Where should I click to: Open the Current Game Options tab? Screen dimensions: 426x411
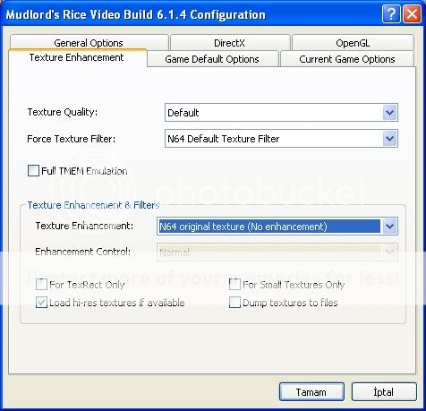point(347,59)
